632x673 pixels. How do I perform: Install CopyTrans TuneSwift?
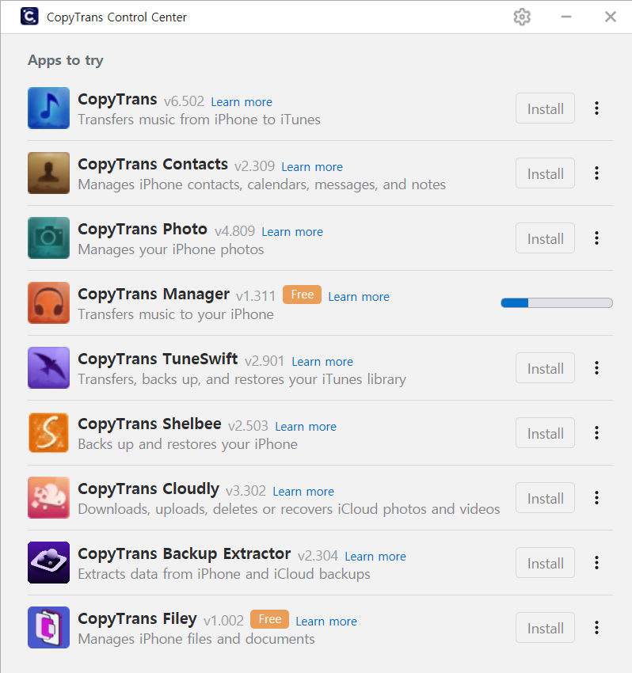[x=545, y=368]
